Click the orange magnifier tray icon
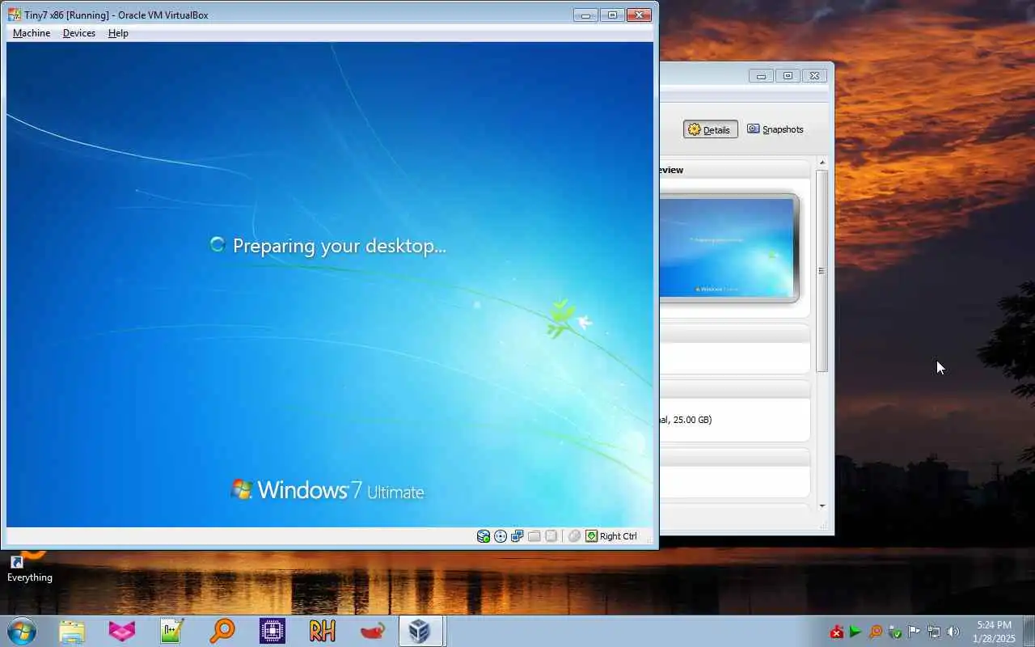 point(875,632)
